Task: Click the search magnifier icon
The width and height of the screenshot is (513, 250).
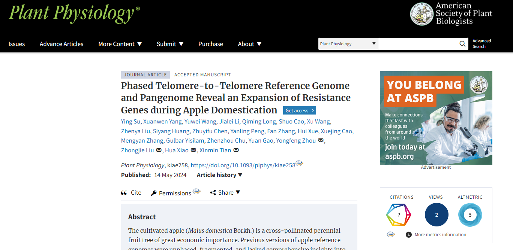Action: tap(462, 44)
